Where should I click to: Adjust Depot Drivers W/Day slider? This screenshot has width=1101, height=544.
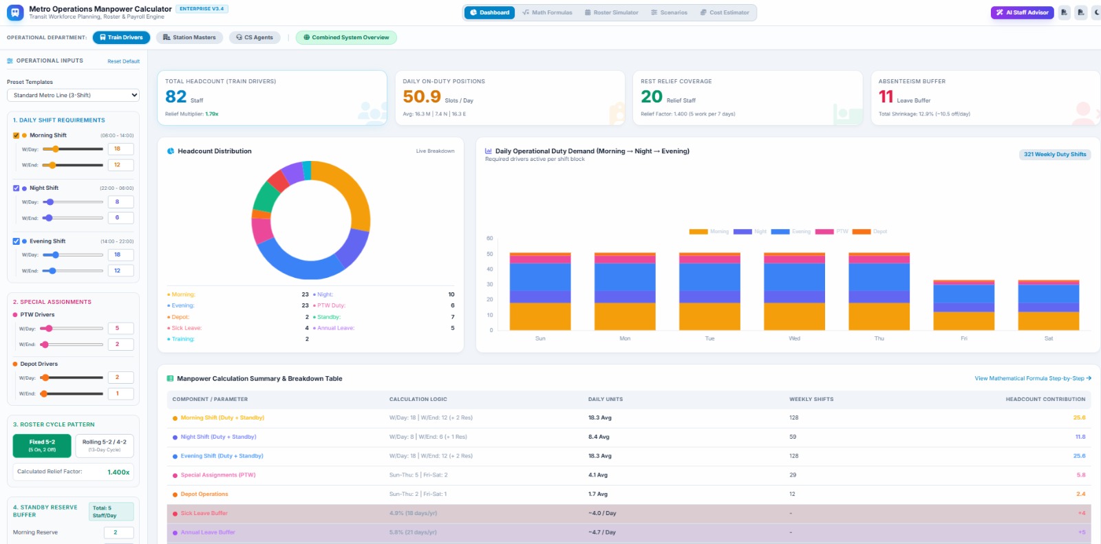(x=71, y=378)
